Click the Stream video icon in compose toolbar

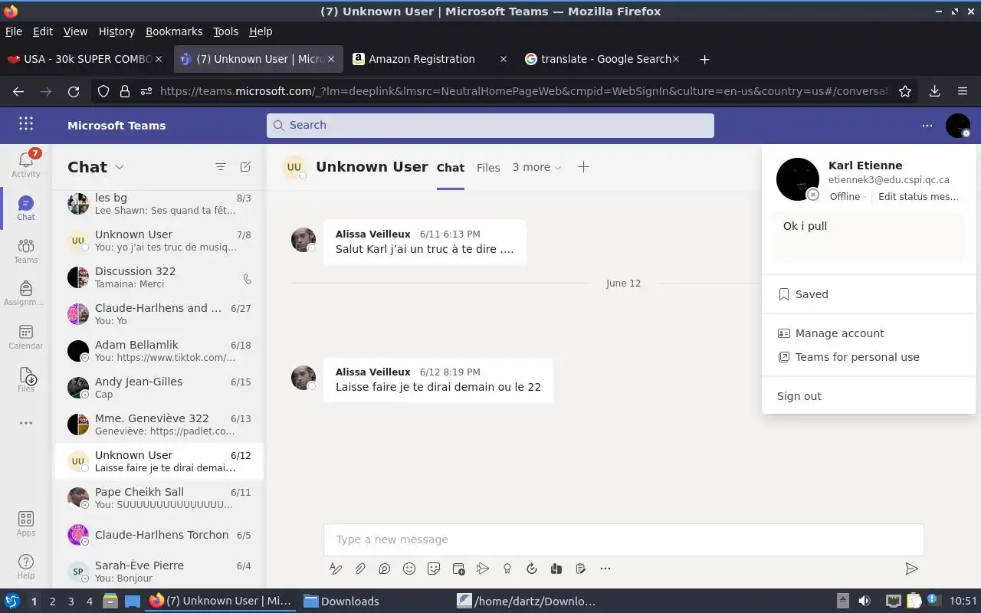tap(483, 569)
